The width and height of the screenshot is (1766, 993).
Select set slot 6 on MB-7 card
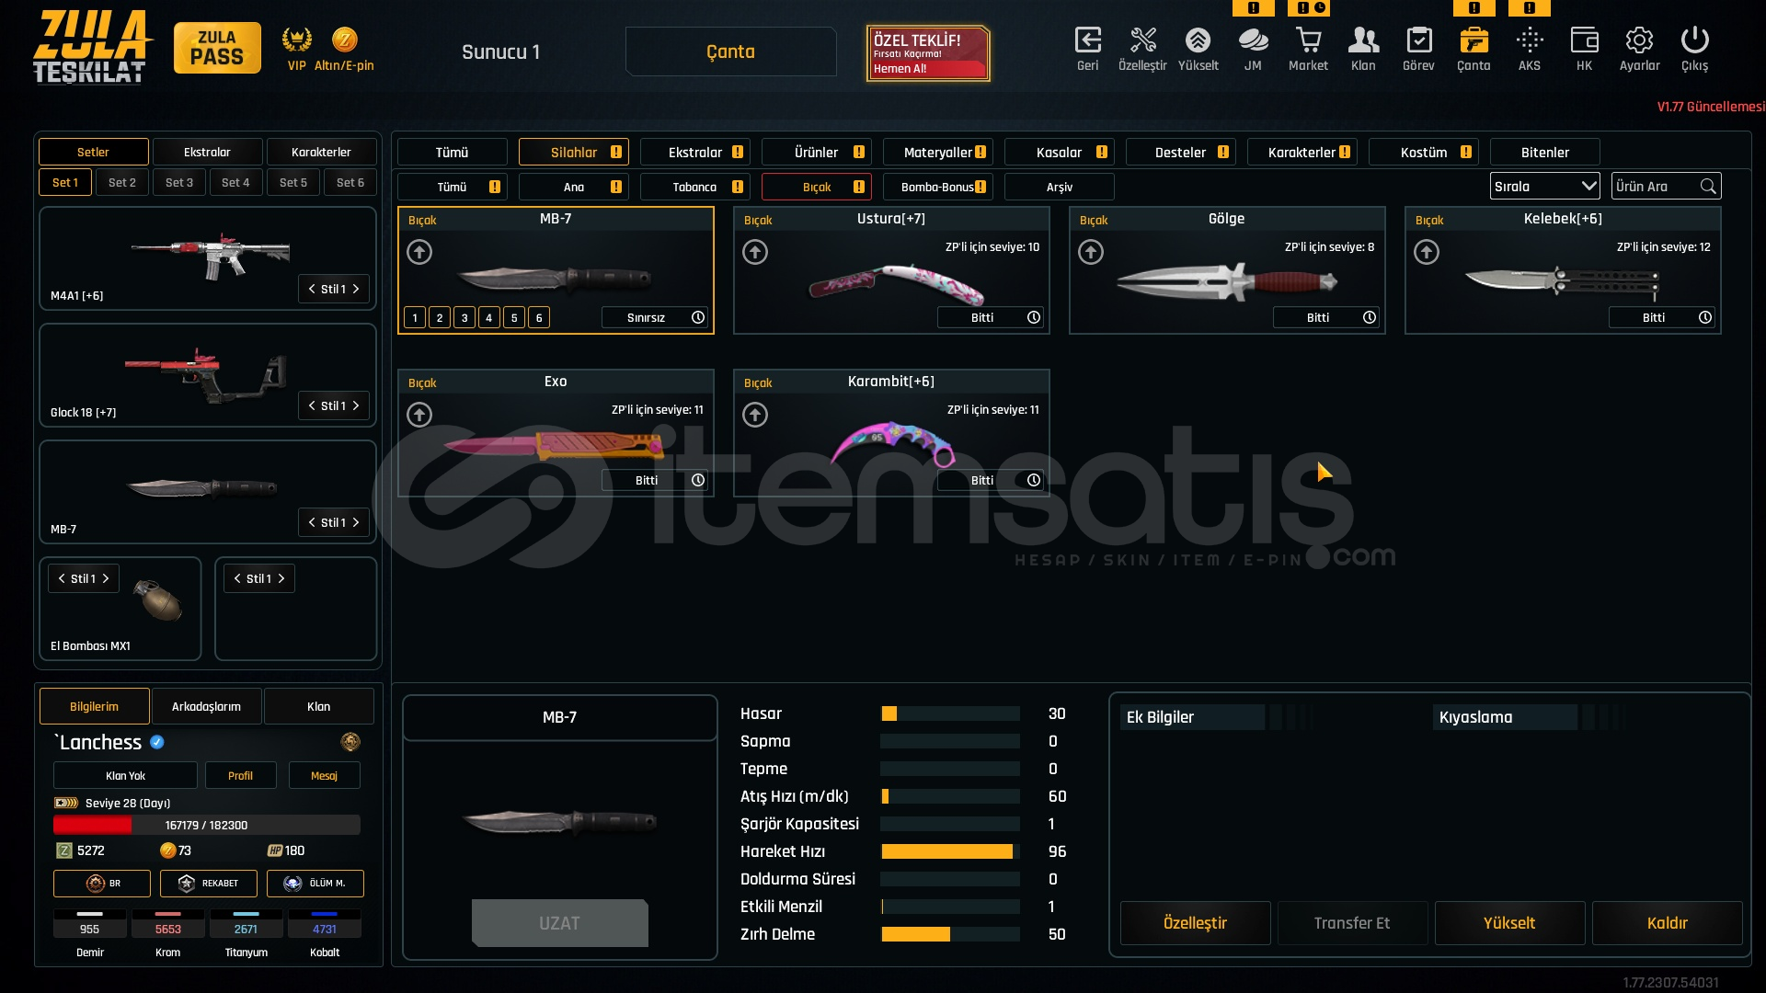point(539,317)
